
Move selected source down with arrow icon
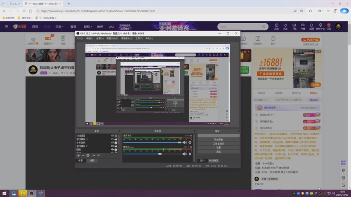[x=98, y=155]
